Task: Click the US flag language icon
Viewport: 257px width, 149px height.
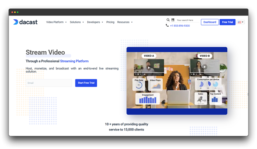Action: click(x=239, y=22)
